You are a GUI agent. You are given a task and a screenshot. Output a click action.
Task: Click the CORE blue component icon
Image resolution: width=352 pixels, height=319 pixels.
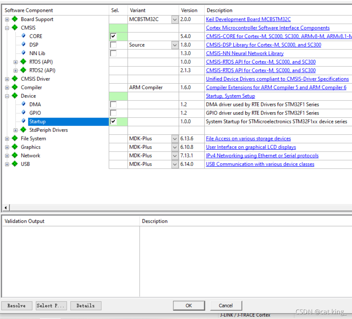[x=24, y=36]
